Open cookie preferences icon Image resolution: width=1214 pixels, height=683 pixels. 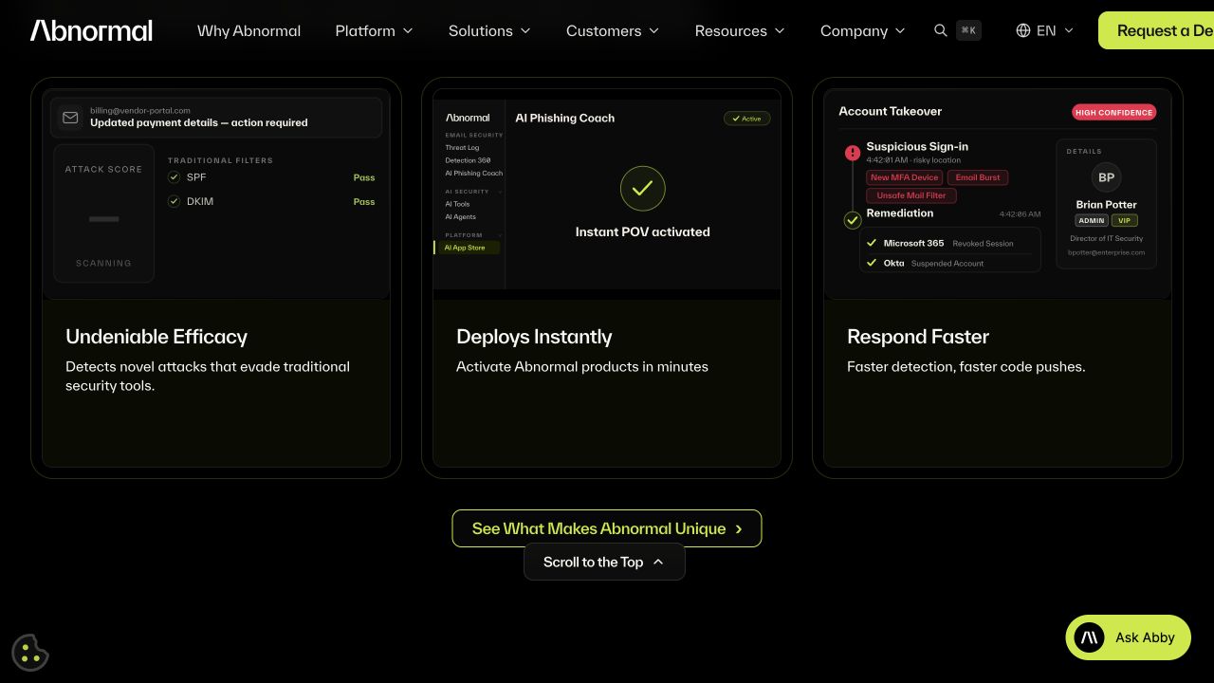coord(30,653)
